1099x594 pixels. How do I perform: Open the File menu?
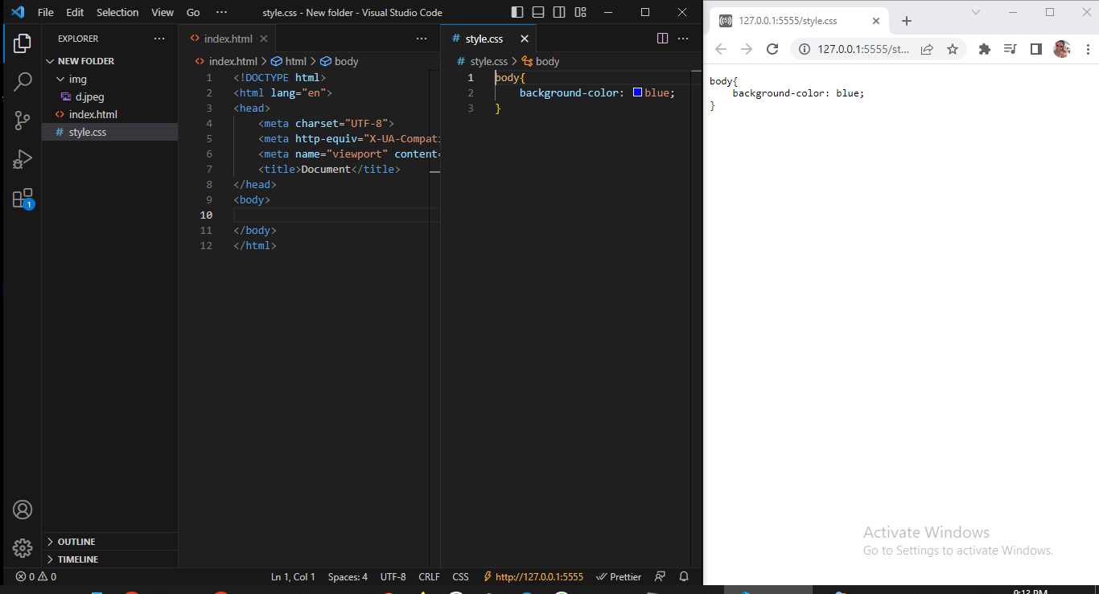click(x=46, y=12)
